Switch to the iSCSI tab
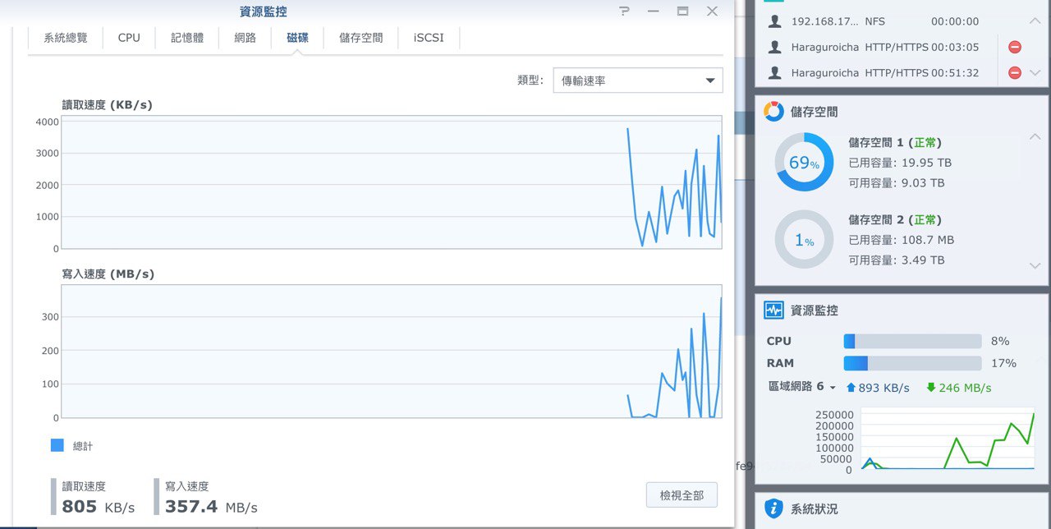The width and height of the screenshot is (1051, 529). 429,38
